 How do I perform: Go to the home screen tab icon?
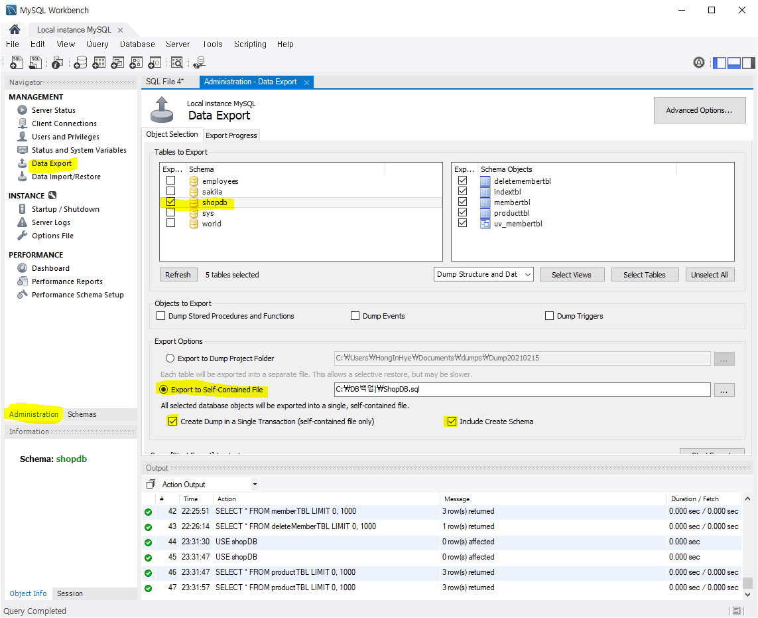[14, 30]
